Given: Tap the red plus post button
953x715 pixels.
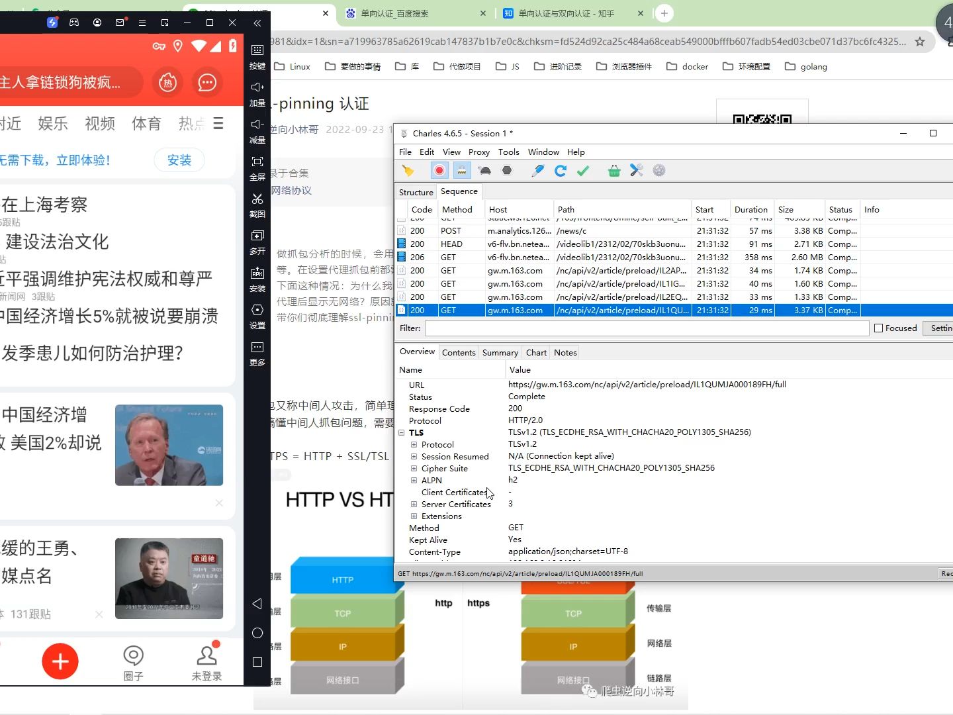Looking at the screenshot, I should click(x=60, y=661).
